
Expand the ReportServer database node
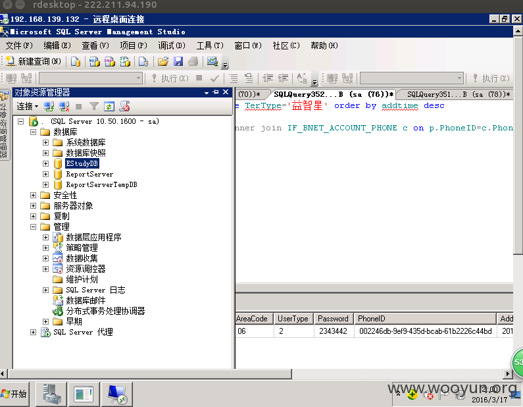[45, 174]
